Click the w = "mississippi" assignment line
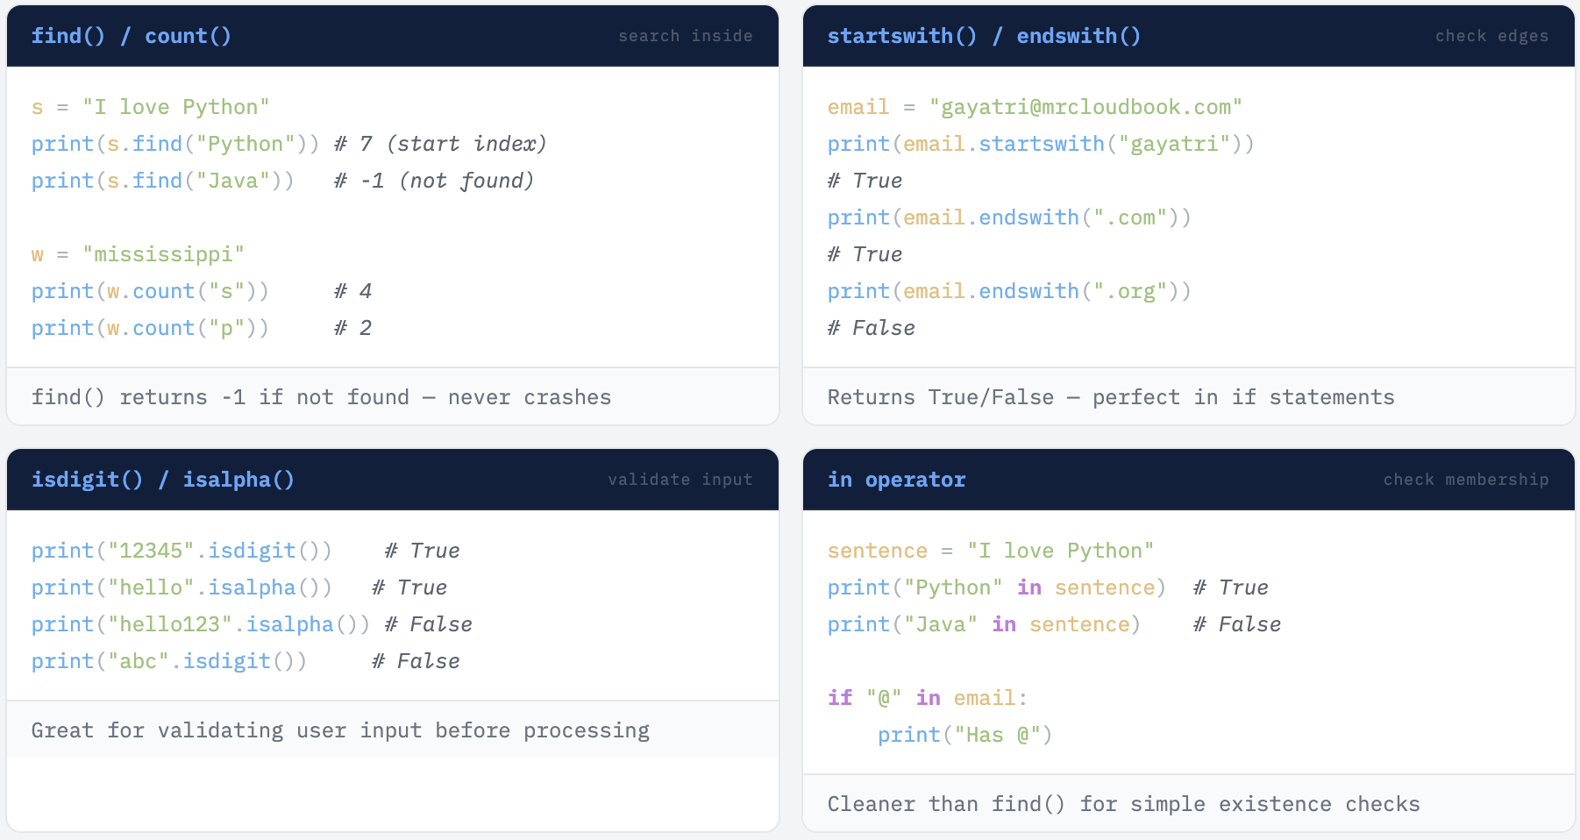 (139, 254)
